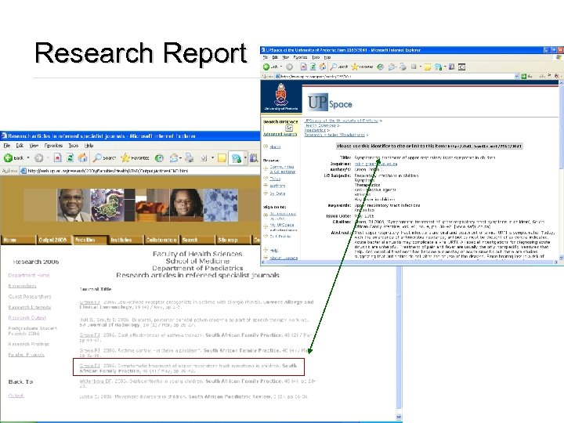Image resolution: width=564 pixels, height=423 pixels.
Task: Open Funded Projects sidebar link
Action: (x=27, y=355)
